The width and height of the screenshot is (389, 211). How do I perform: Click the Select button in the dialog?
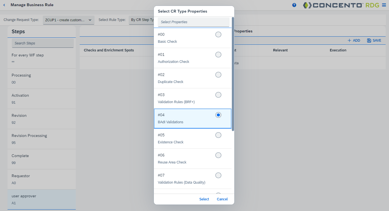click(204, 199)
